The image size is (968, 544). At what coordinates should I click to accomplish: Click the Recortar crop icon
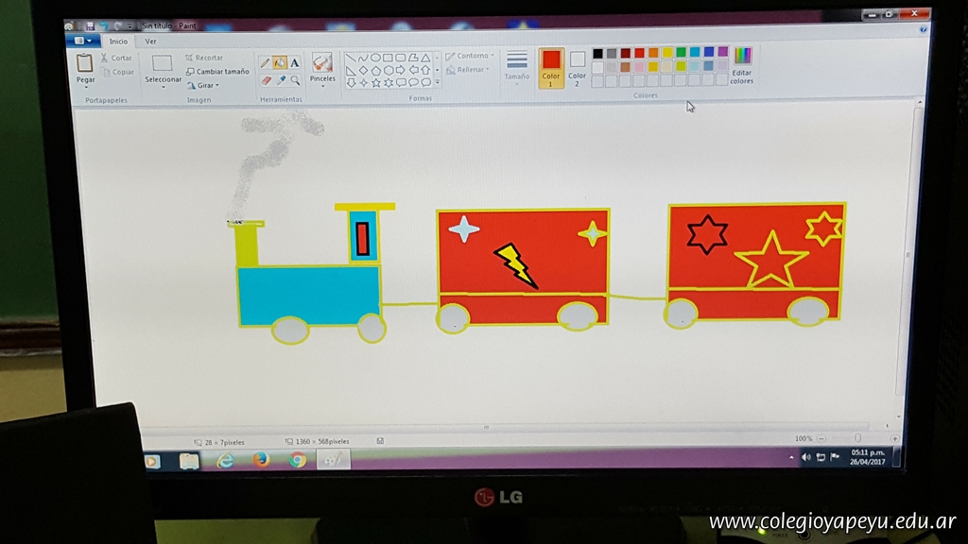(190, 58)
